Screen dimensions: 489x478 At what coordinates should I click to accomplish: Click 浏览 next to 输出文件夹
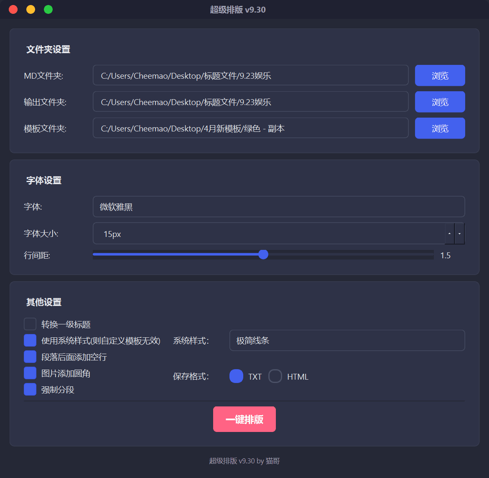pos(440,102)
